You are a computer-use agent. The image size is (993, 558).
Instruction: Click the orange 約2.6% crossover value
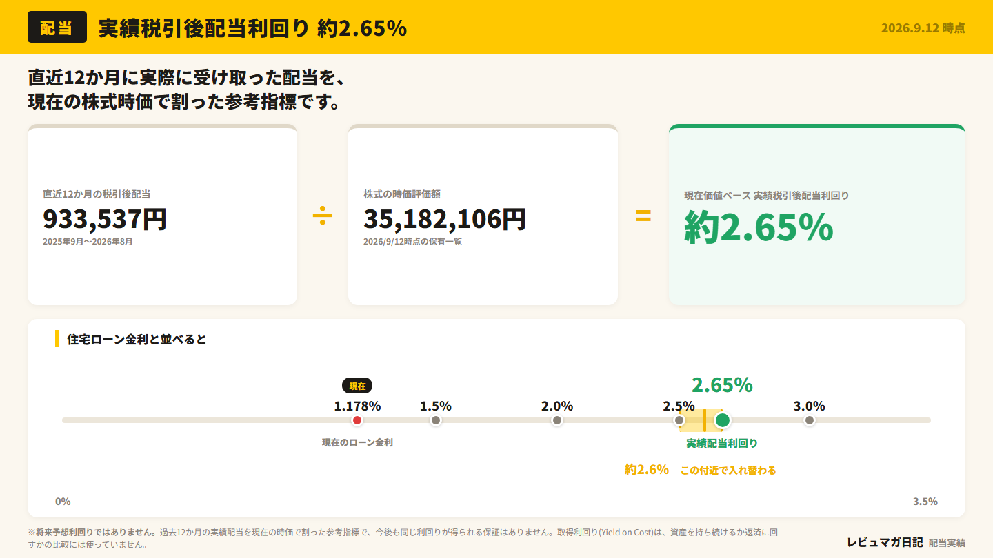[647, 470]
